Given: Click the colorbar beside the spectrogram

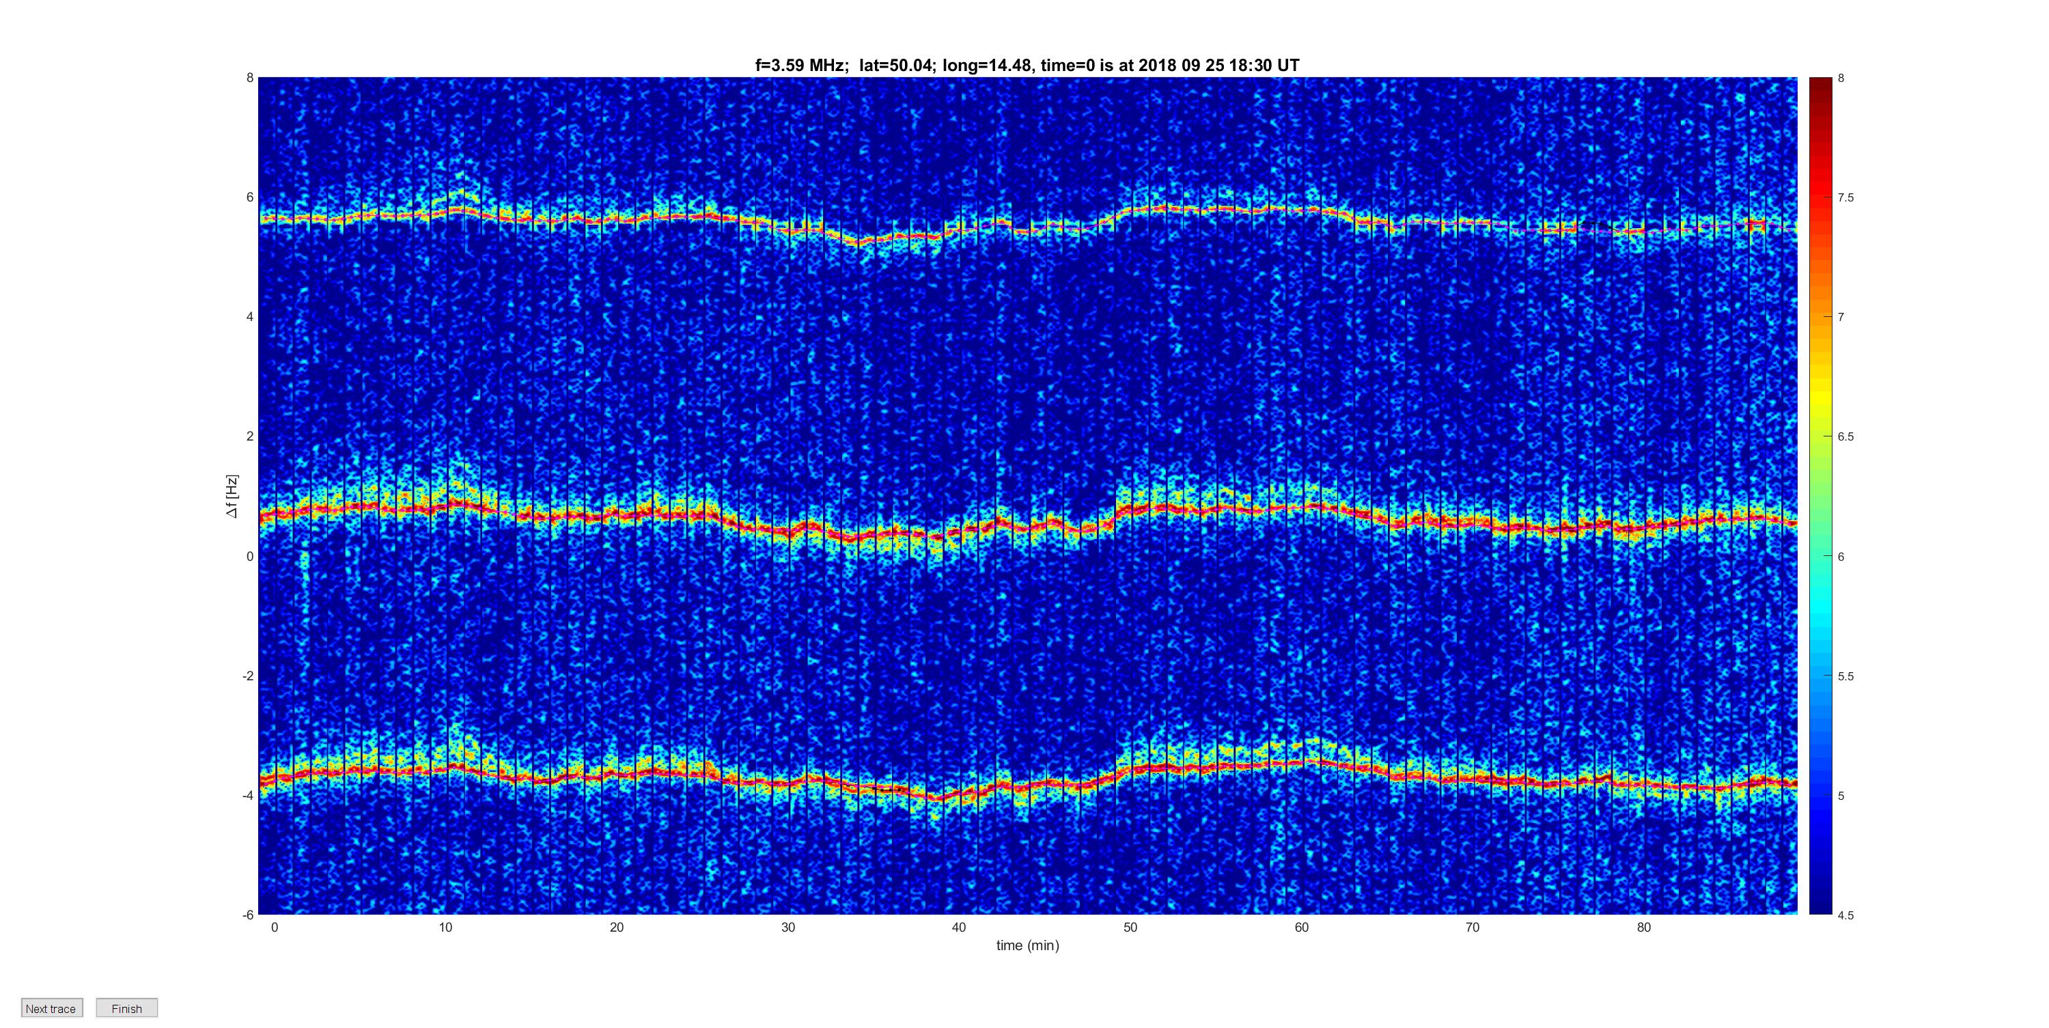Looking at the screenshot, I should pyautogui.click(x=1820, y=496).
